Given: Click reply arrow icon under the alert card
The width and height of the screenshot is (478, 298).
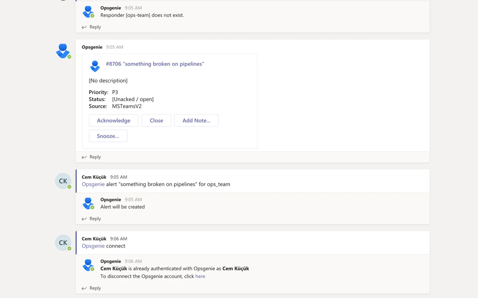Looking at the screenshot, I should (84, 157).
